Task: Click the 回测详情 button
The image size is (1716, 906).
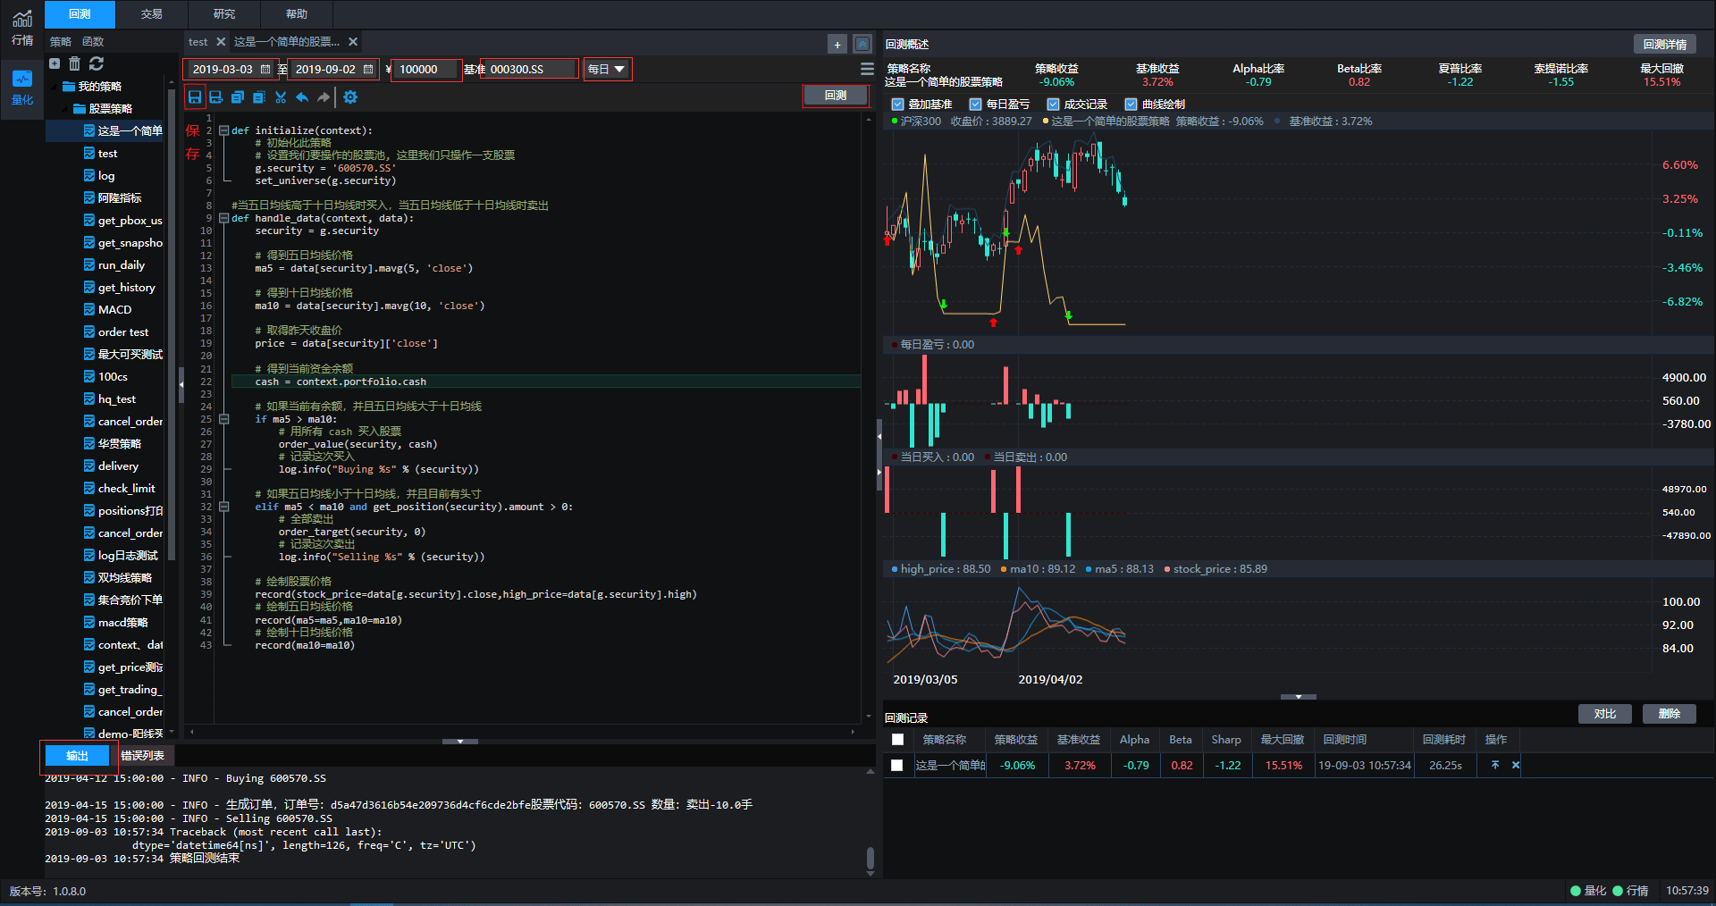Action: pyautogui.click(x=1664, y=44)
